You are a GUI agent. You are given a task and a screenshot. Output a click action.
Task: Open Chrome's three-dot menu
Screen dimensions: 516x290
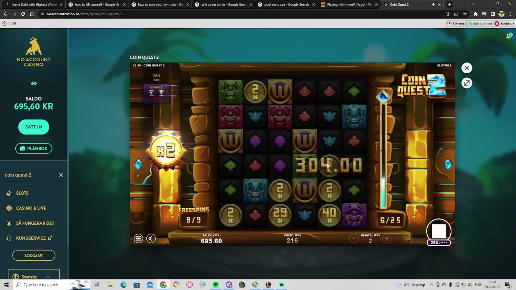(510, 14)
